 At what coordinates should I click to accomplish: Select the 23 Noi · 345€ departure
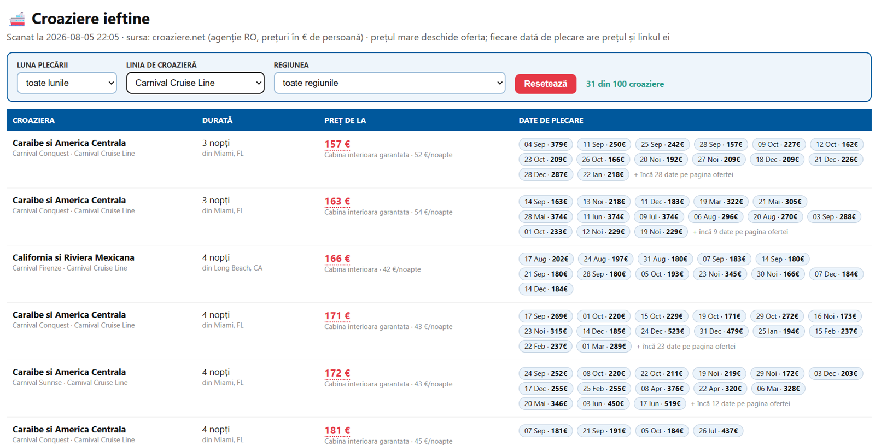click(x=720, y=274)
